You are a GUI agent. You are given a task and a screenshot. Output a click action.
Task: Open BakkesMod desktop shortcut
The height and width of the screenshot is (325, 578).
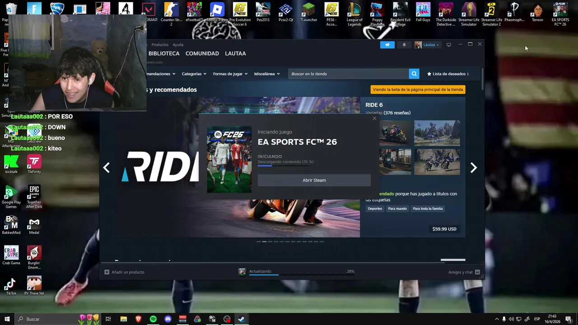click(x=11, y=226)
